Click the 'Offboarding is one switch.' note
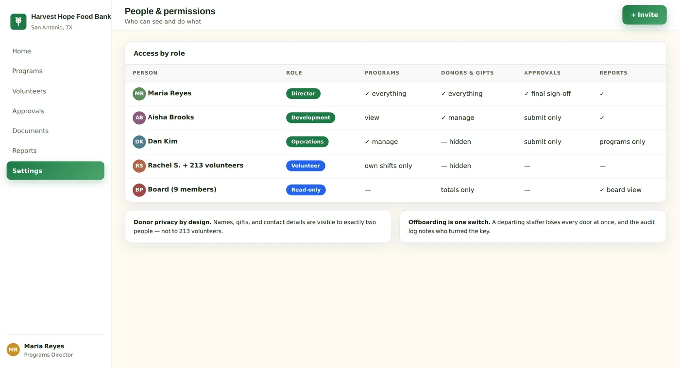 533,227
